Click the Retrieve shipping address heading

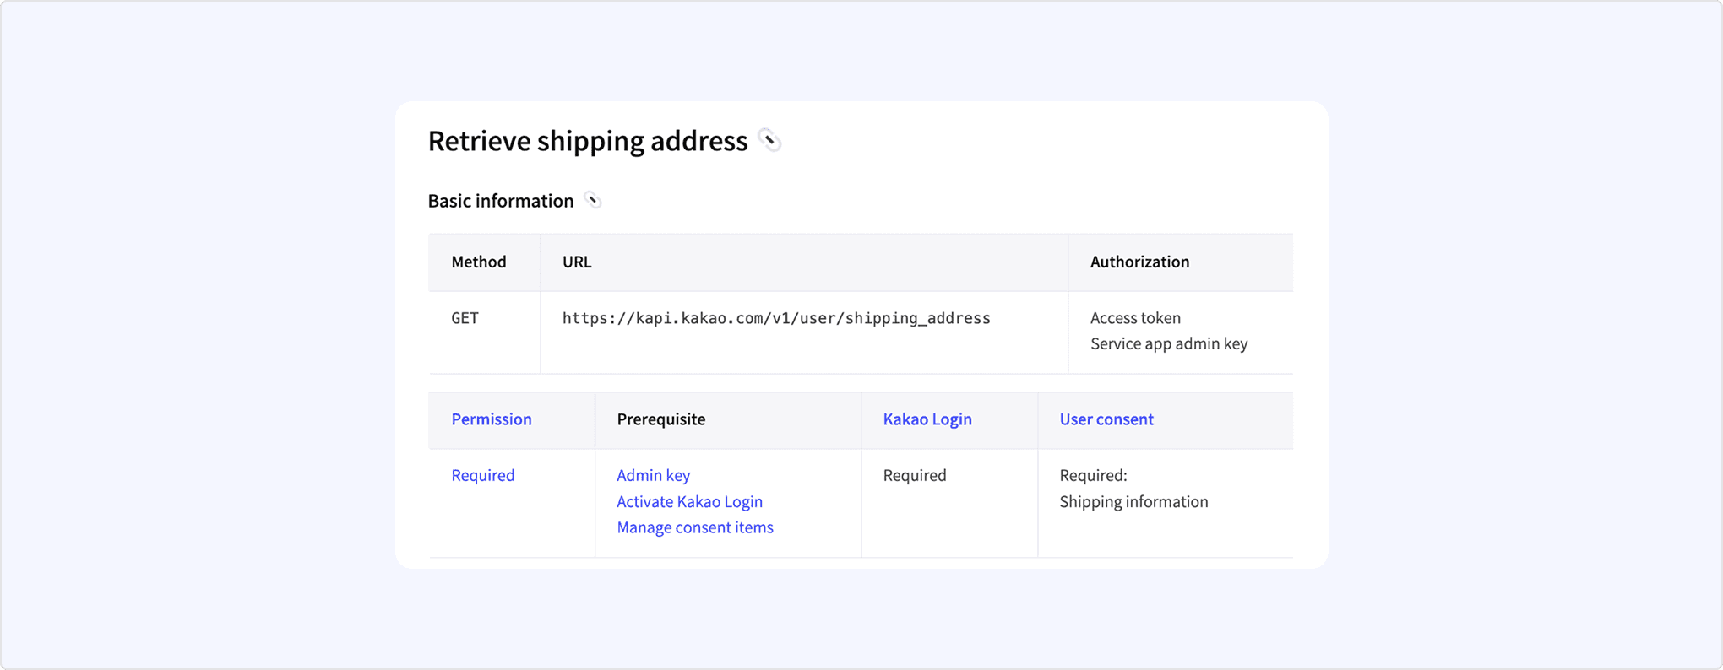click(x=587, y=141)
